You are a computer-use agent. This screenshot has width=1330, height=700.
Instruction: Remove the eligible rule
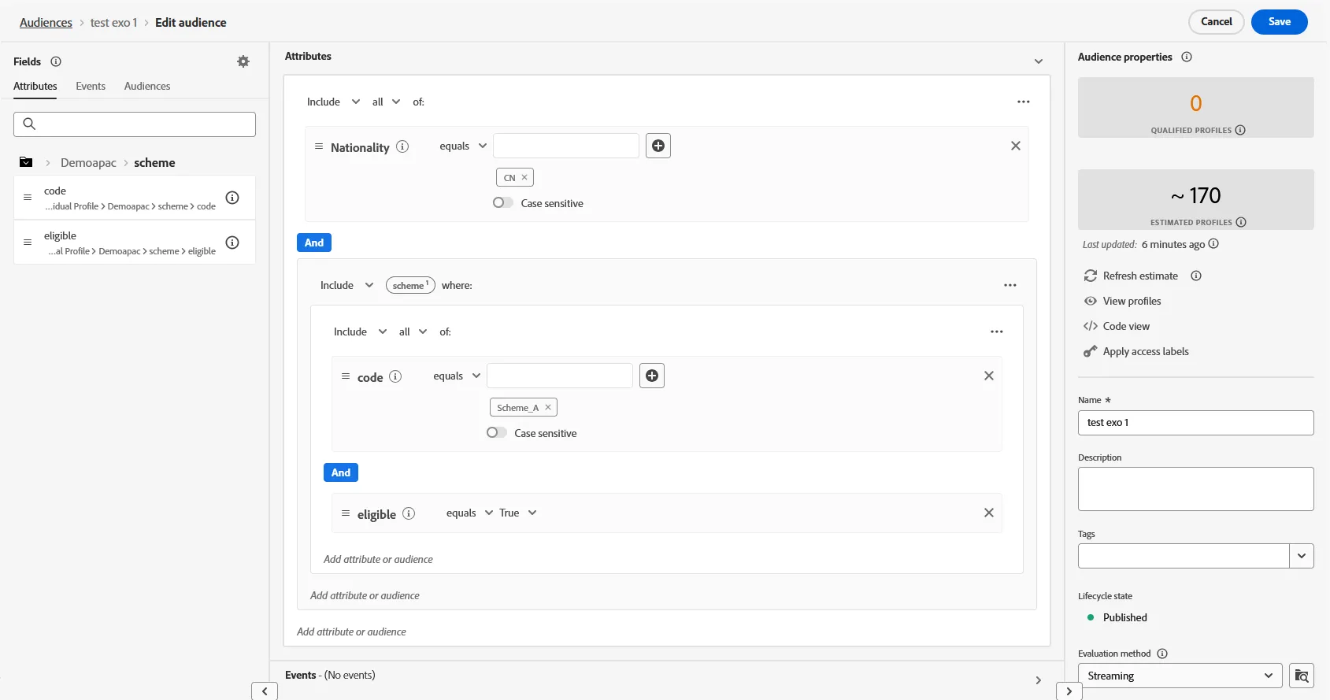pyautogui.click(x=989, y=513)
